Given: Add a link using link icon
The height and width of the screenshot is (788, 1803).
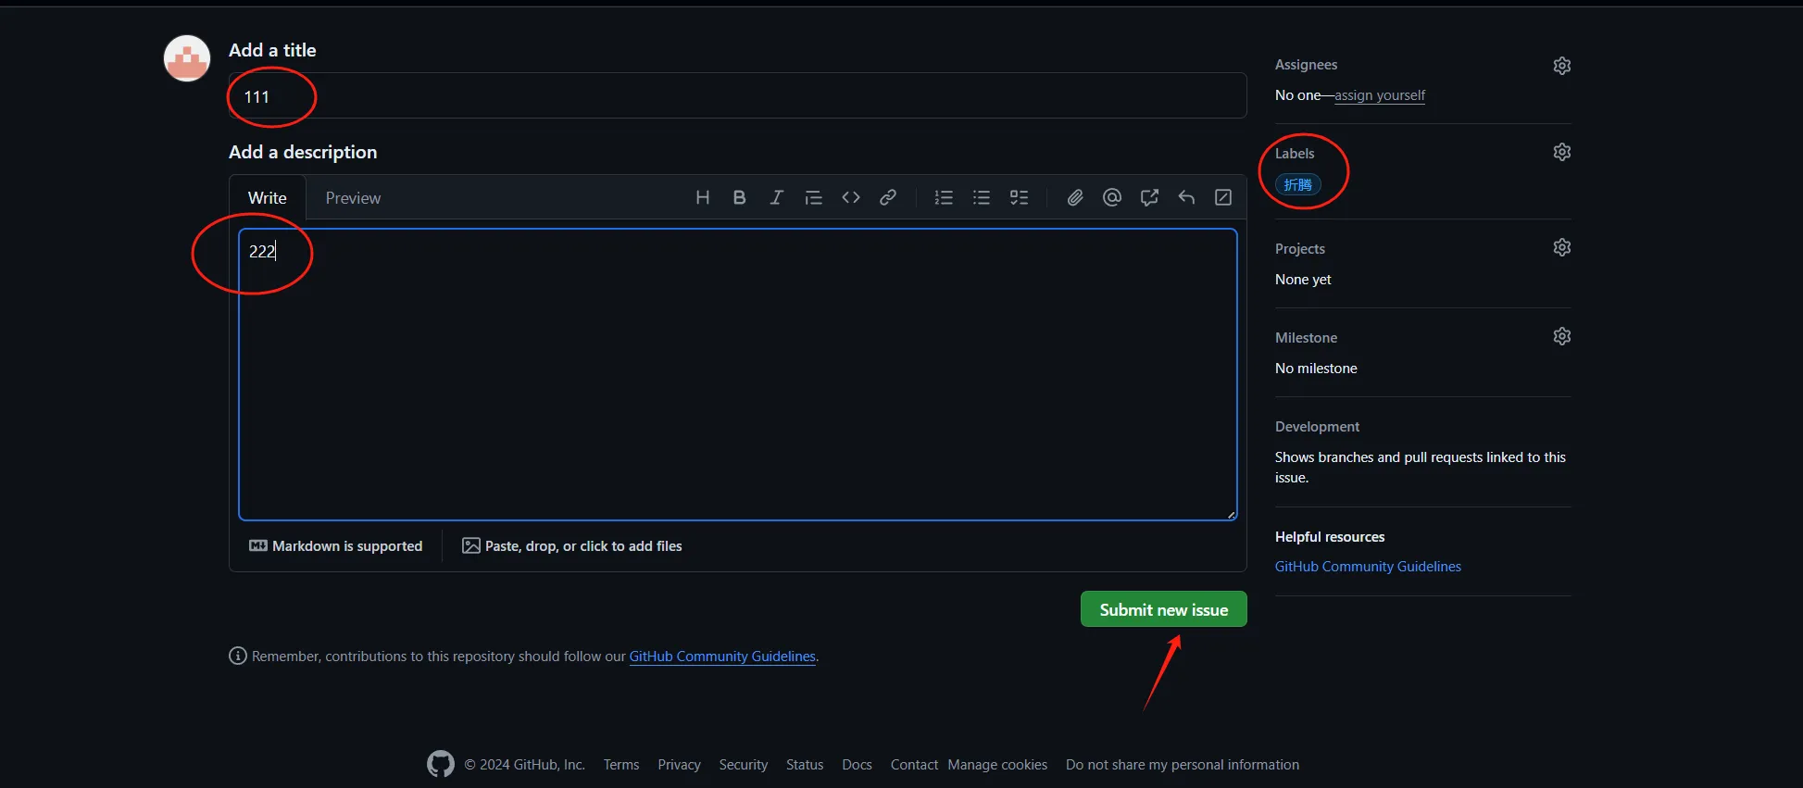Looking at the screenshot, I should click(x=887, y=197).
